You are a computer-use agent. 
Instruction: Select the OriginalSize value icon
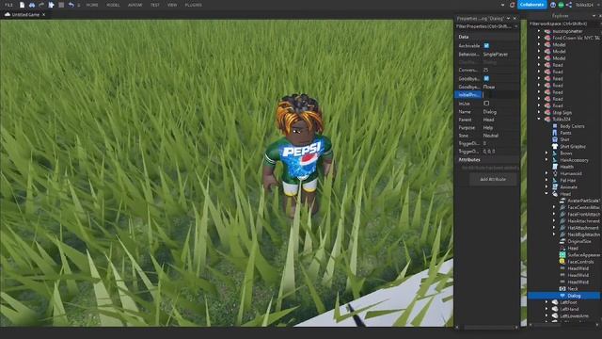[562, 241]
